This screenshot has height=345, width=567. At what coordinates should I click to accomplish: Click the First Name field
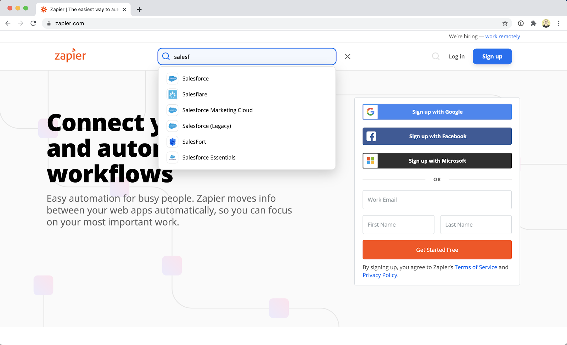pyautogui.click(x=398, y=224)
